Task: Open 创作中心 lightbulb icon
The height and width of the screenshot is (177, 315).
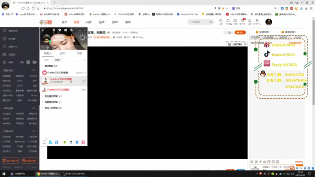Action: pos(257,22)
